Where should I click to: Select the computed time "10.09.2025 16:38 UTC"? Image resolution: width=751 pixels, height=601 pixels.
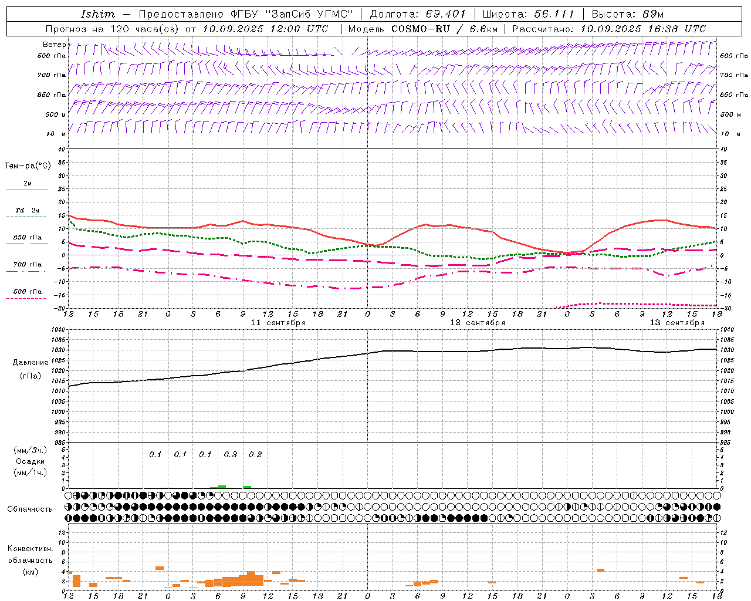pyautogui.click(x=643, y=29)
